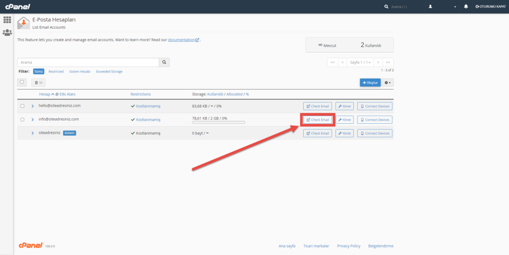Select the Restricted filter

[x=56, y=72]
